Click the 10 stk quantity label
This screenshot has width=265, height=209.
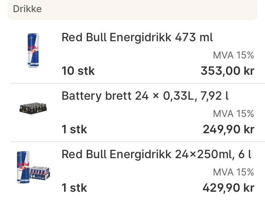(x=78, y=71)
